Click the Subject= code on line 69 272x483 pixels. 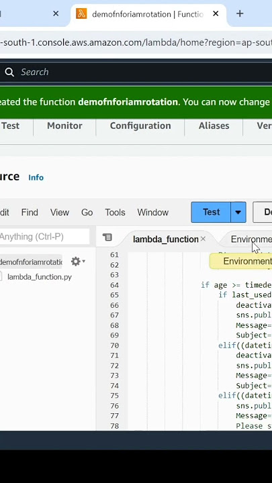(x=254, y=335)
